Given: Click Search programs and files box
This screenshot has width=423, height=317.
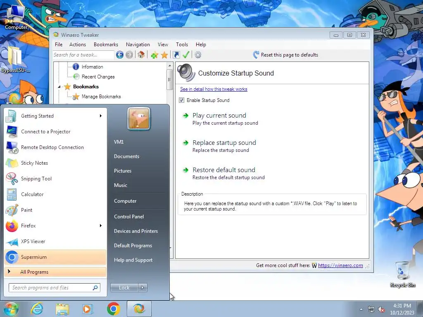Looking at the screenshot, I should [x=55, y=288].
